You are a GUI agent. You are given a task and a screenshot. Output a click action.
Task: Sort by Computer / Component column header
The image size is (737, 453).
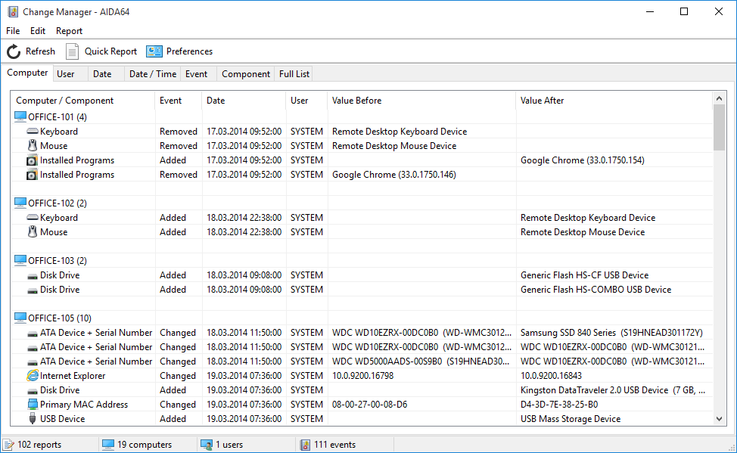83,100
